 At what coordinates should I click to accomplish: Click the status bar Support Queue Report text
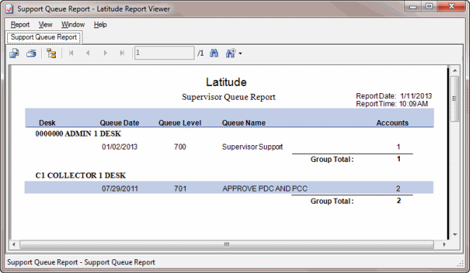pyautogui.click(x=81, y=262)
